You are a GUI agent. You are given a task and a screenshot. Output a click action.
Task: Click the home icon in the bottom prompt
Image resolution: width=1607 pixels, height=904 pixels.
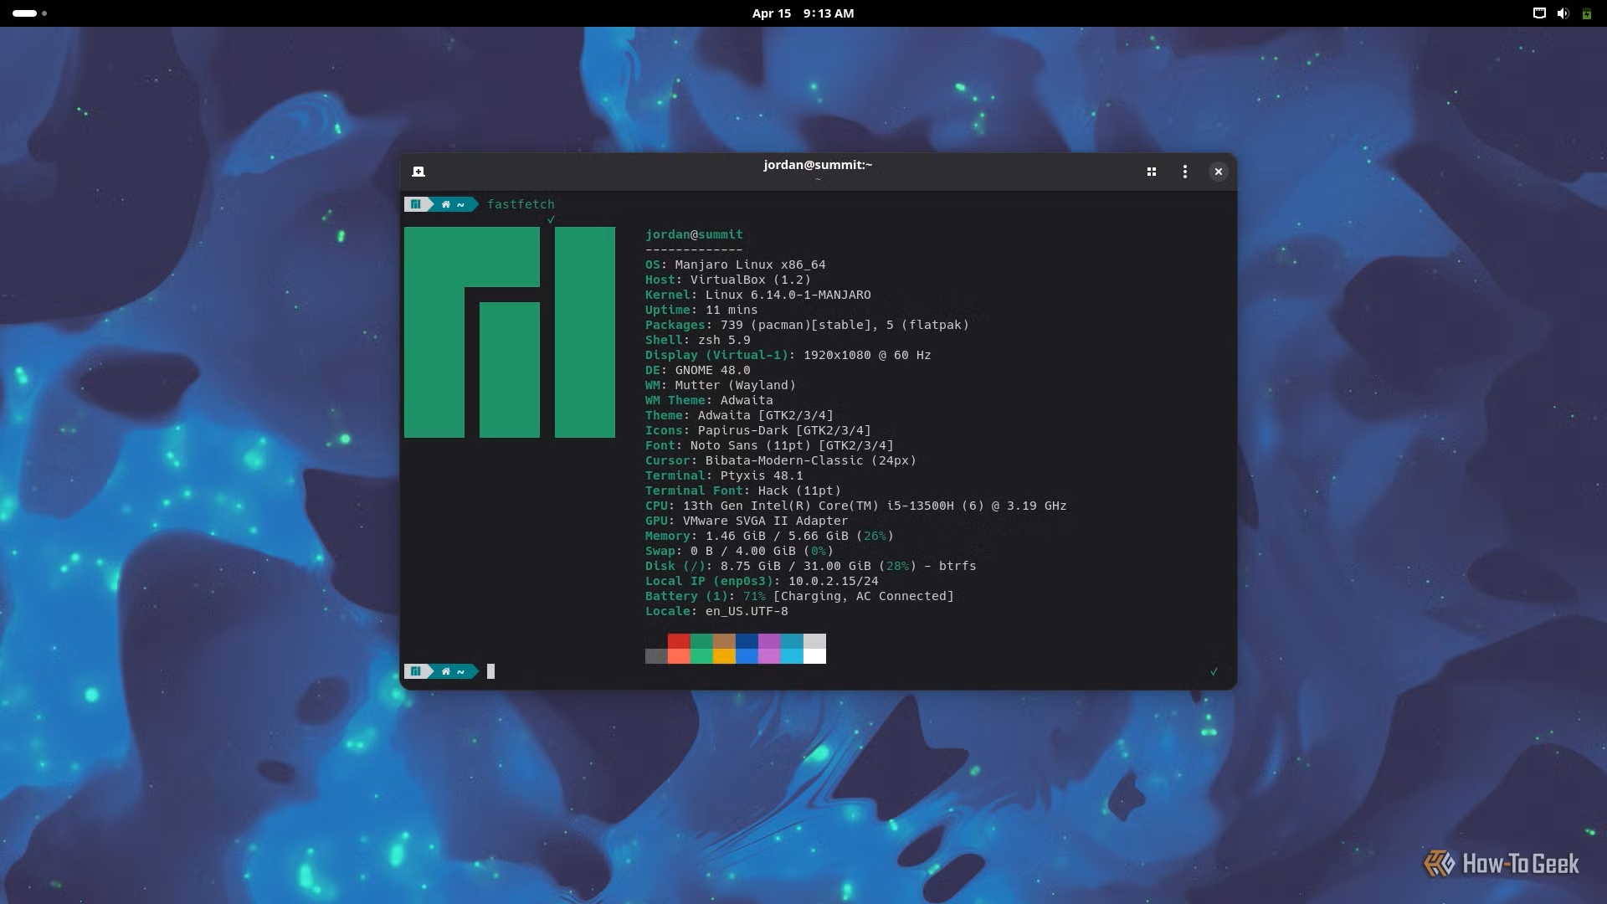(446, 671)
